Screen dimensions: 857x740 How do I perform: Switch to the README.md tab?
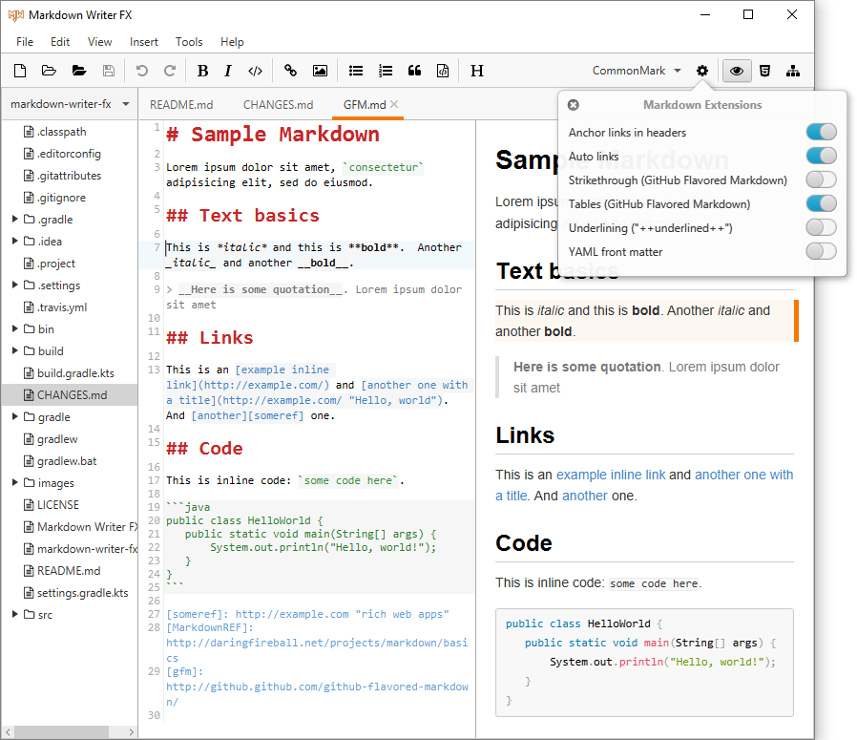click(x=181, y=104)
